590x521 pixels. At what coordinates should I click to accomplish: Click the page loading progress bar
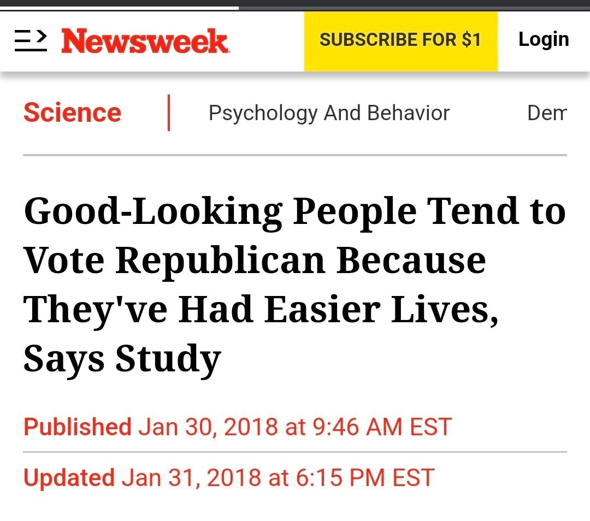click(x=119, y=8)
